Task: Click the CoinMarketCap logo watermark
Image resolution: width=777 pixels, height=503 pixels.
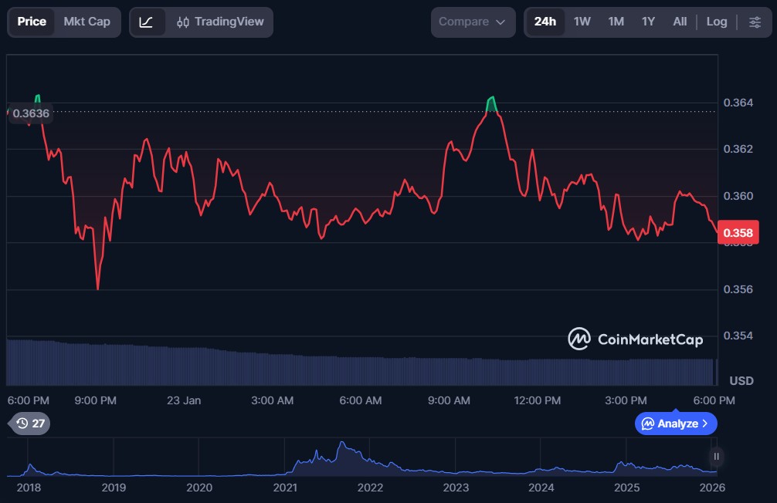Action: [x=635, y=339]
